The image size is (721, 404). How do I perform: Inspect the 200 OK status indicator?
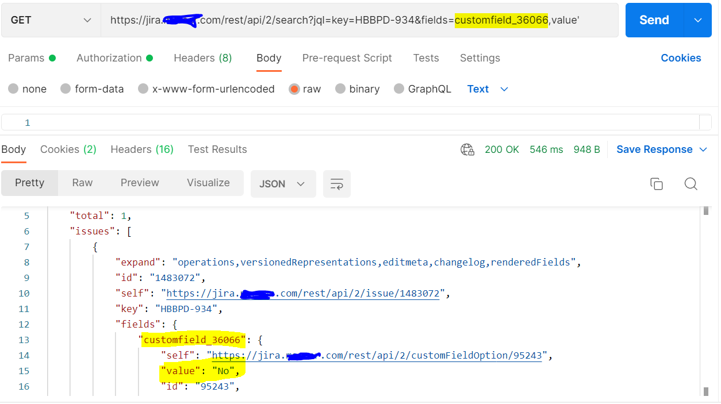coord(502,149)
